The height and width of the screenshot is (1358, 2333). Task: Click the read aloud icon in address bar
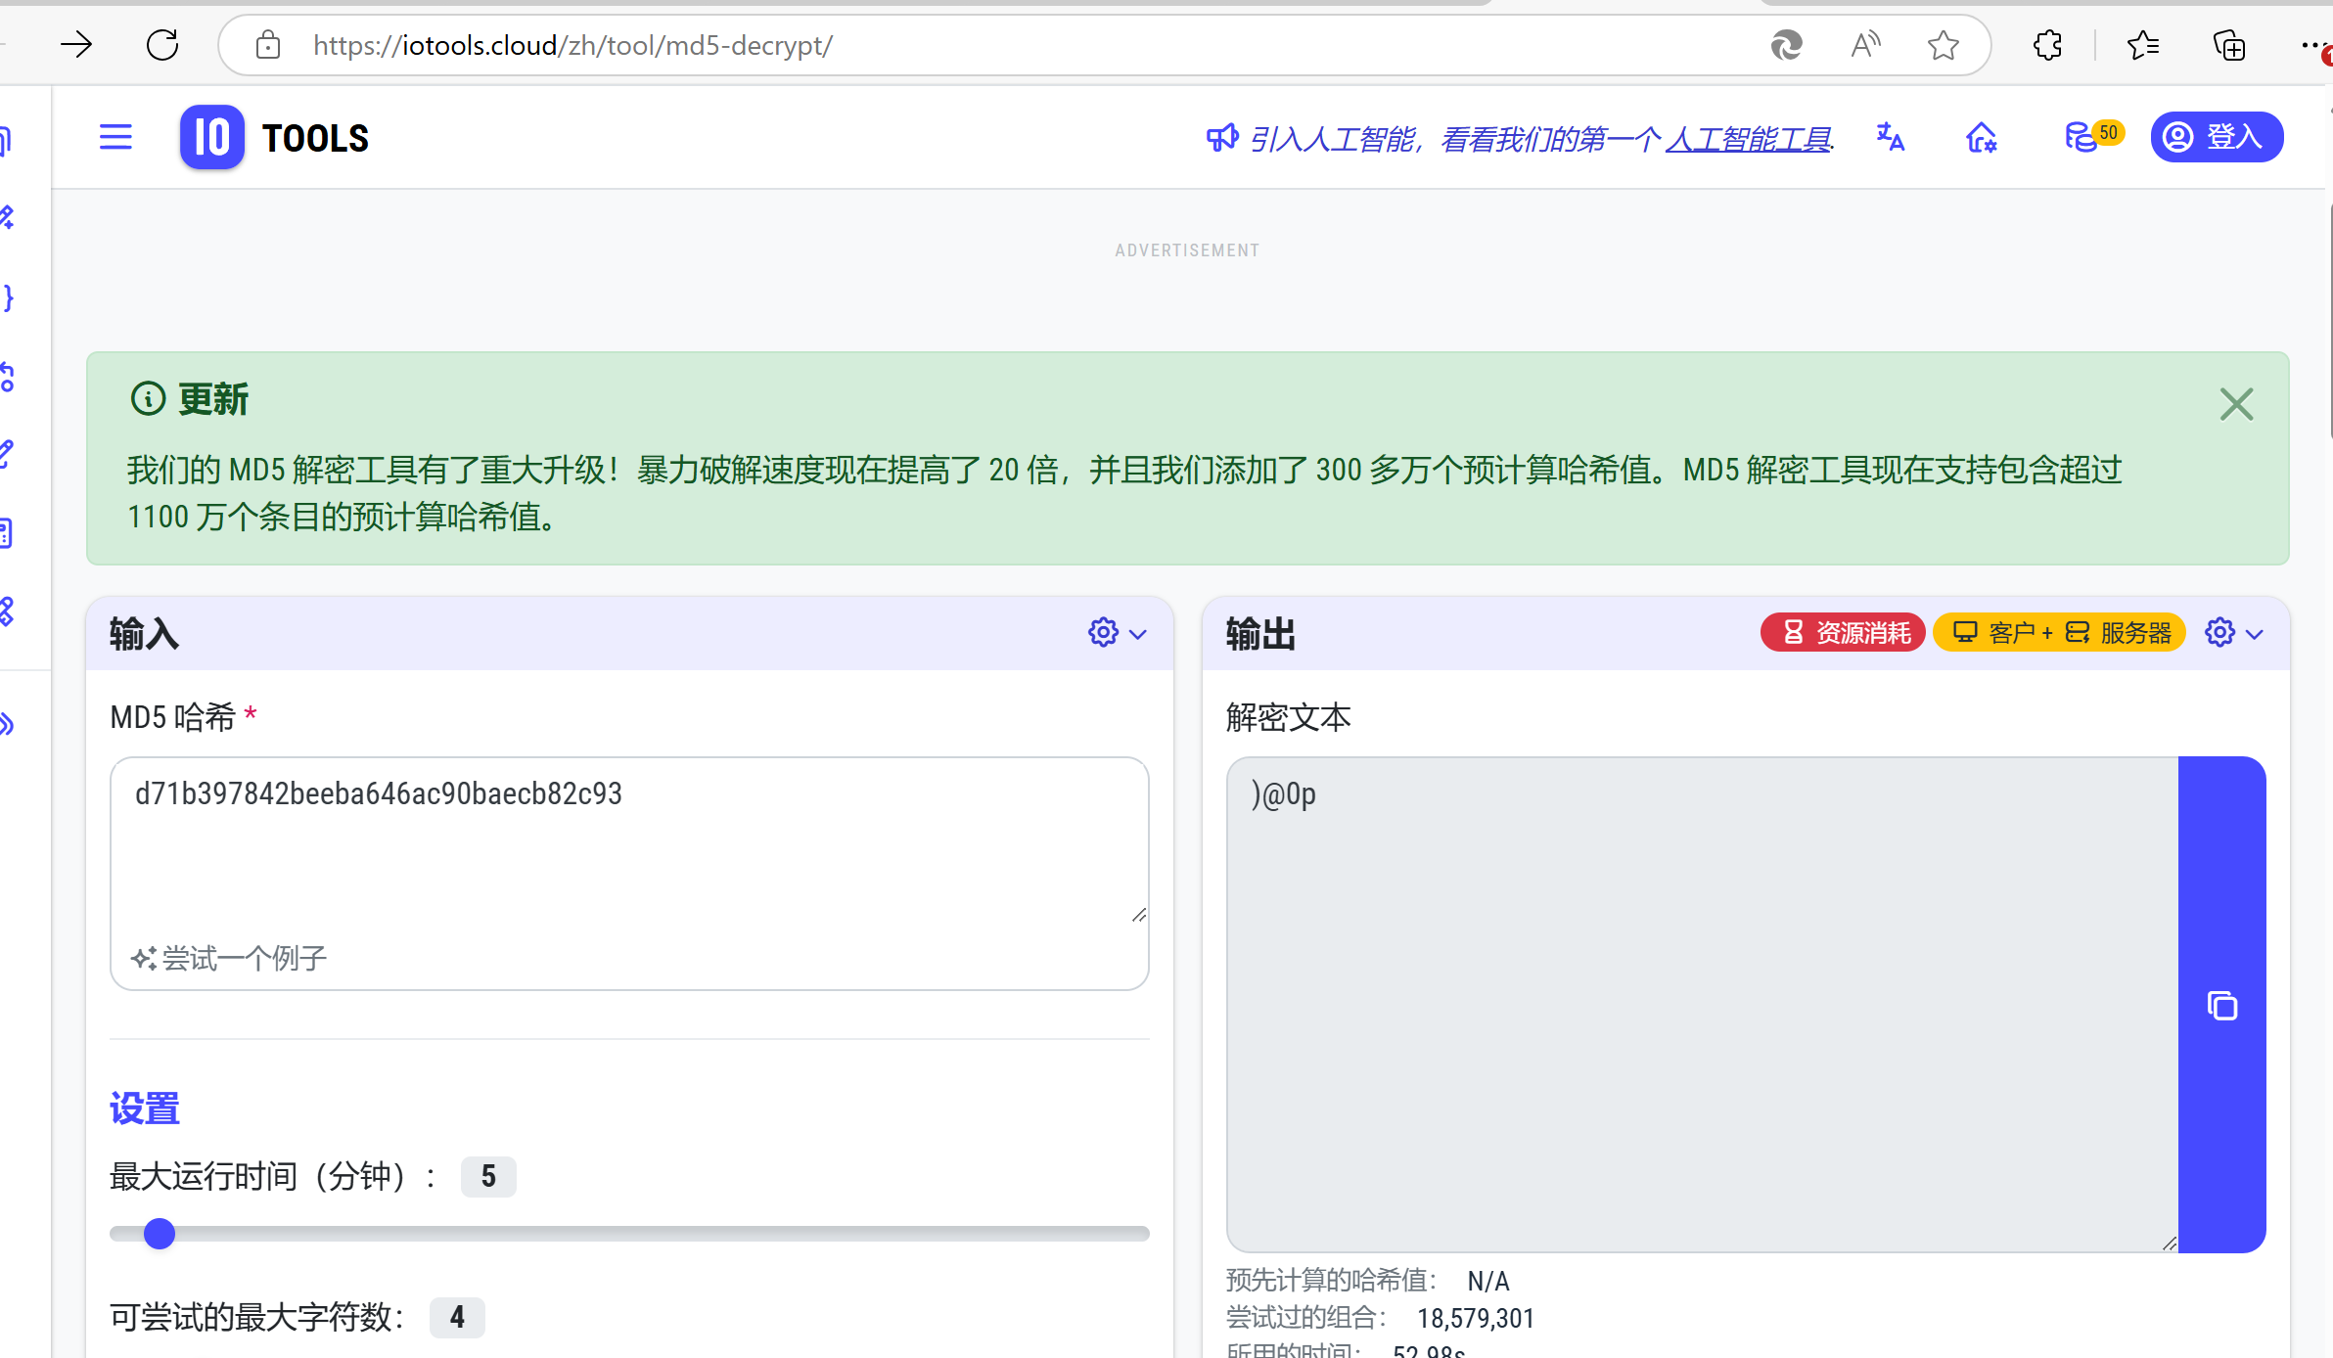point(1865,45)
